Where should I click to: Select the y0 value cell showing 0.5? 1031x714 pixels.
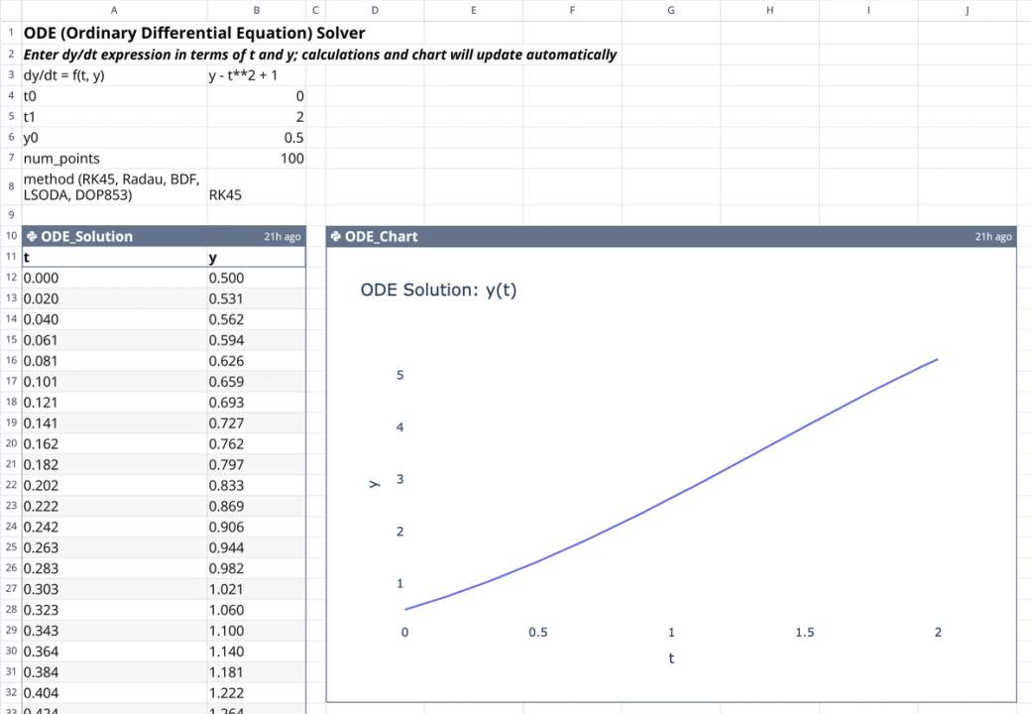click(x=256, y=137)
